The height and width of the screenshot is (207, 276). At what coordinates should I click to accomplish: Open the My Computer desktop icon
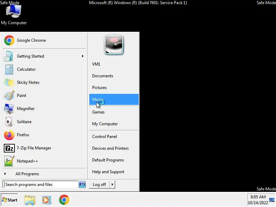(x=14, y=11)
